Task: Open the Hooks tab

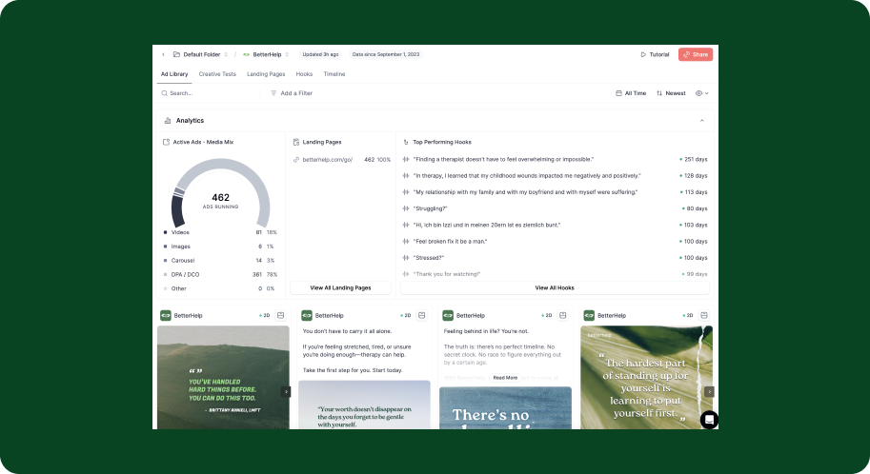Action: pos(304,73)
